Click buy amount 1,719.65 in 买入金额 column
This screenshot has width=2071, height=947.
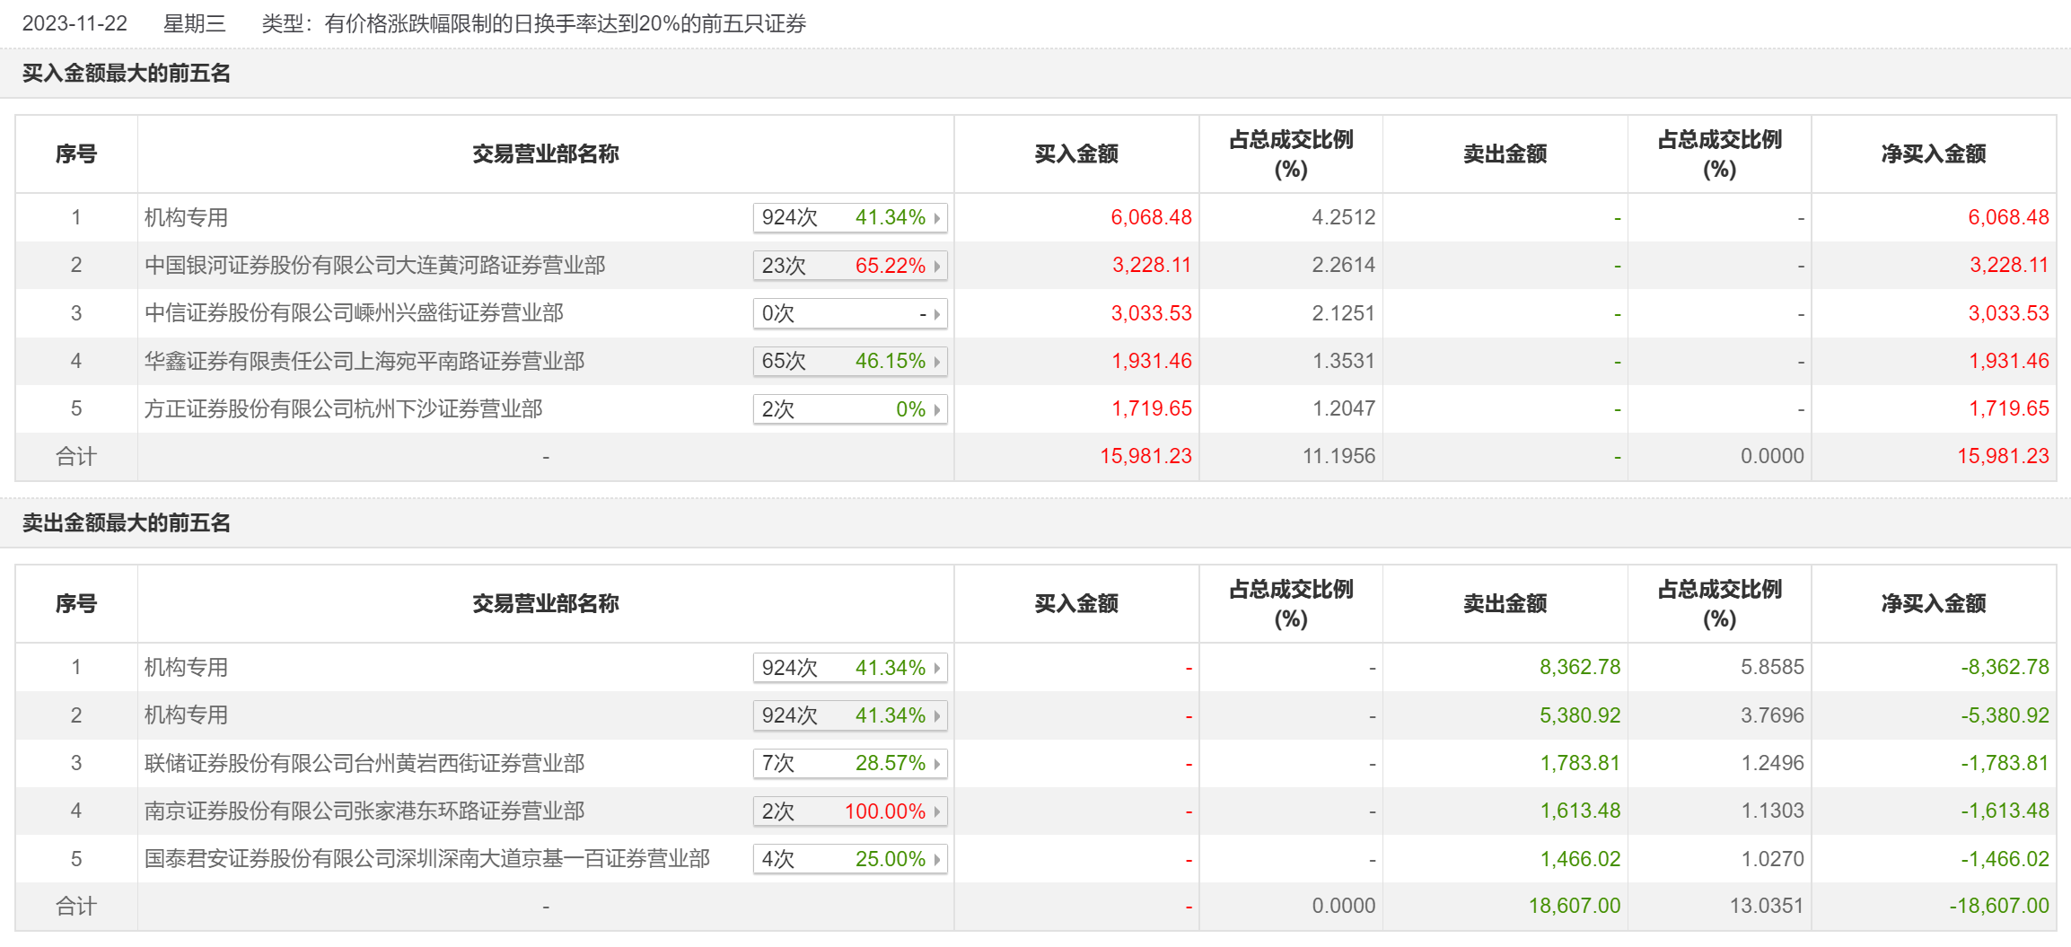pos(1152,408)
